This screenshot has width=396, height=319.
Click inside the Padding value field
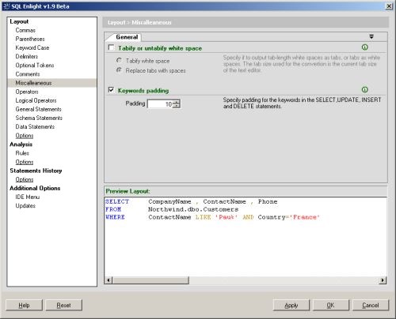point(160,104)
